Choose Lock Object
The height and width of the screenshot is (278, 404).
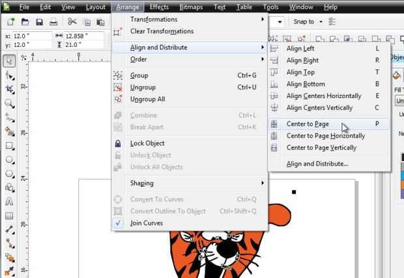coord(190,144)
